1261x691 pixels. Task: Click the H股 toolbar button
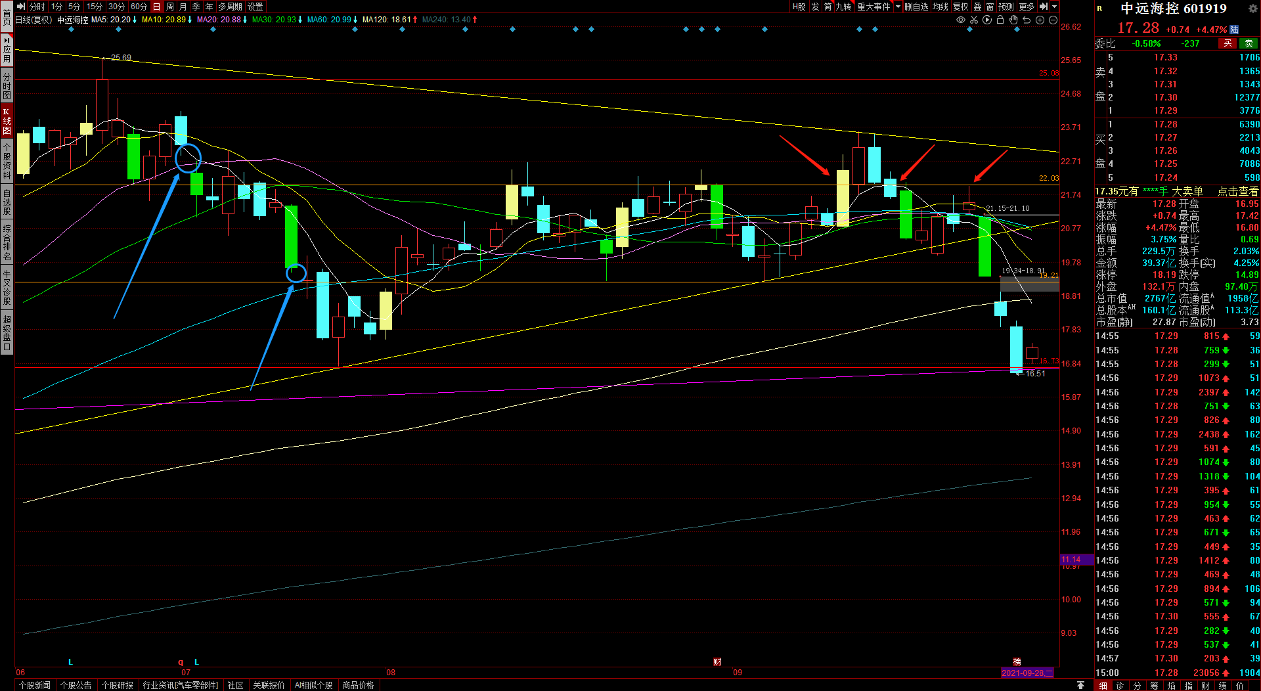799,7
